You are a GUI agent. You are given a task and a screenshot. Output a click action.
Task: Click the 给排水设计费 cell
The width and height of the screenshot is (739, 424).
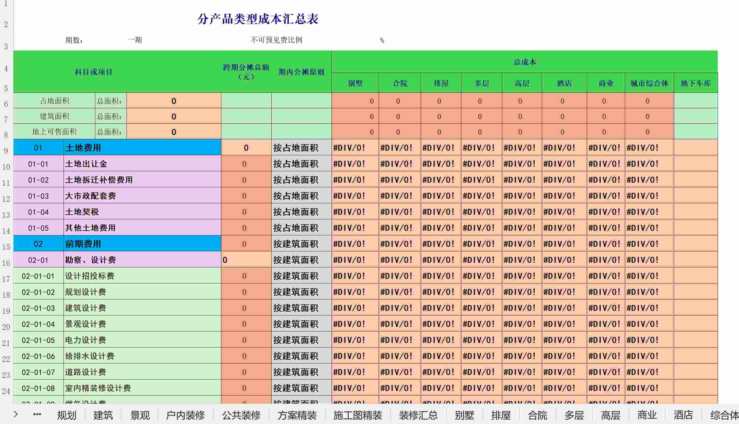click(142, 356)
